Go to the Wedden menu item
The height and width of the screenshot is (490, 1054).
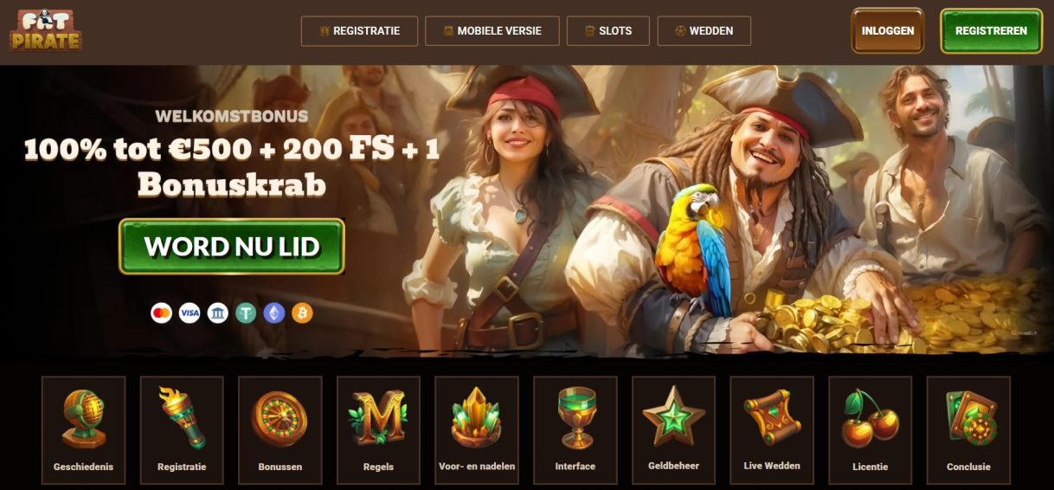(x=704, y=30)
